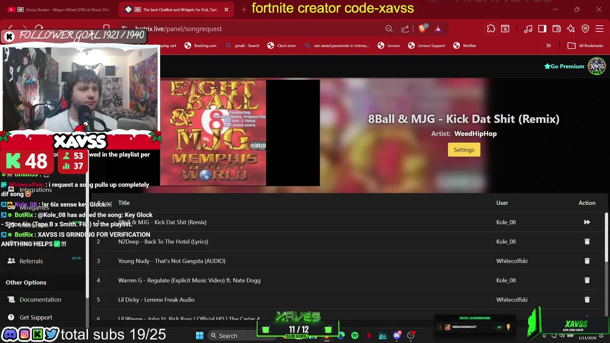Open Spotify from the taskbar
610x343 pixels.
pyautogui.click(x=355, y=335)
